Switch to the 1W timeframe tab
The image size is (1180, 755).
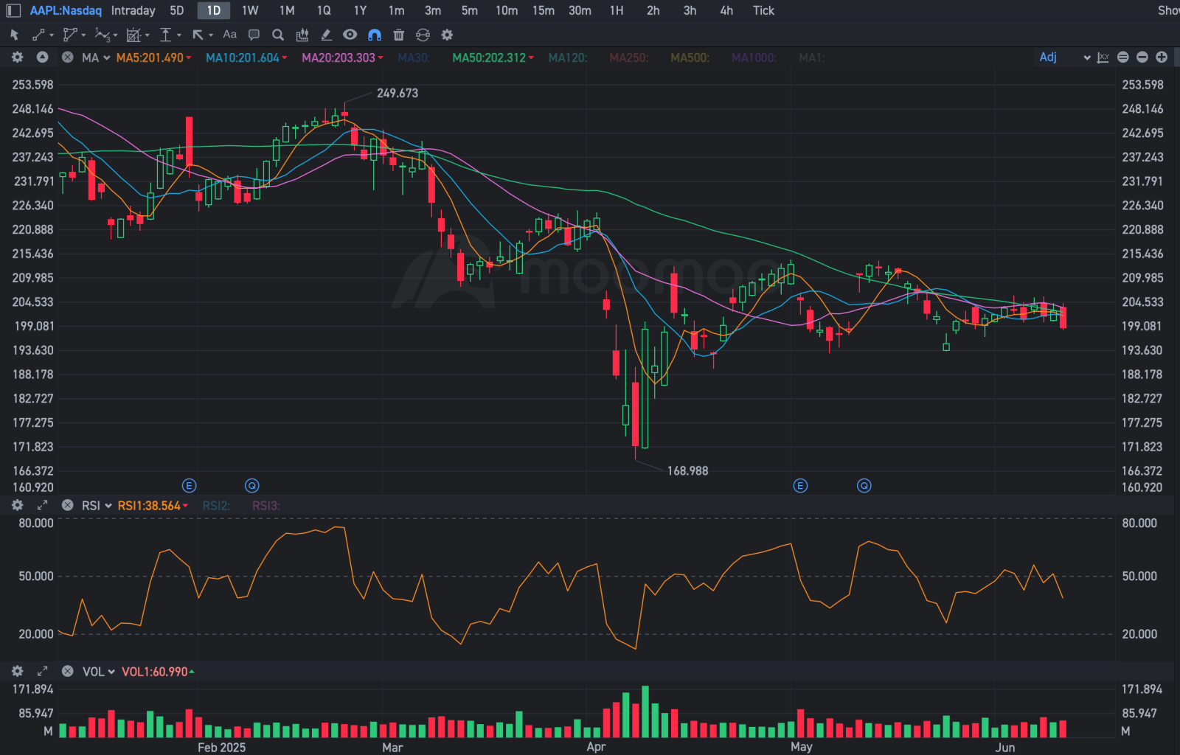point(250,10)
